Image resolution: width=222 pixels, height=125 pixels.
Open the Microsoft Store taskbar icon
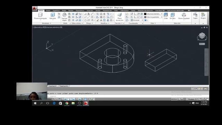[x=60, y=103]
